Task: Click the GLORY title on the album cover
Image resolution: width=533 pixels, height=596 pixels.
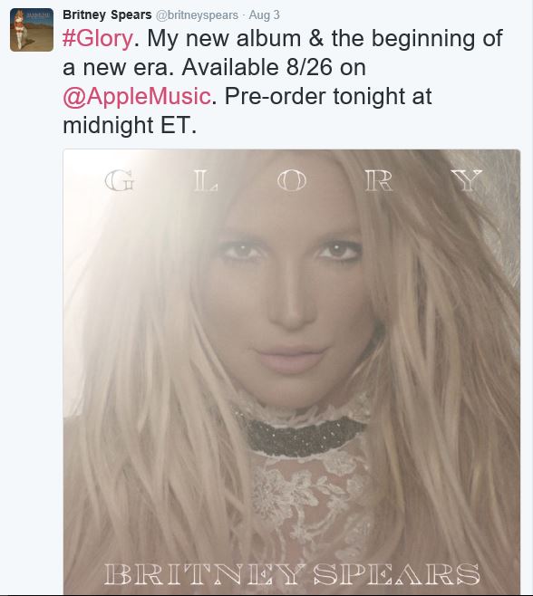Action: 294,180
